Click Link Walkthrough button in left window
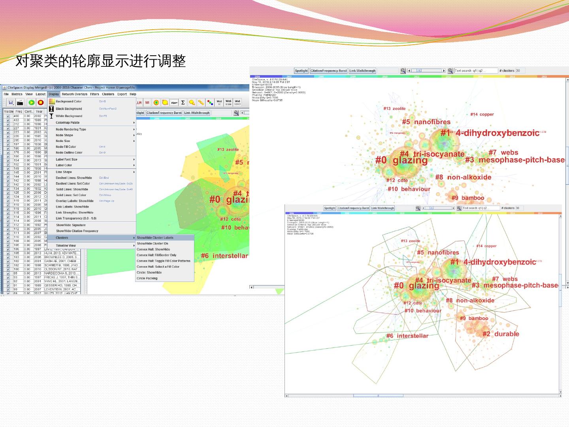The image size is (569, 427). [x=197, y=113]
